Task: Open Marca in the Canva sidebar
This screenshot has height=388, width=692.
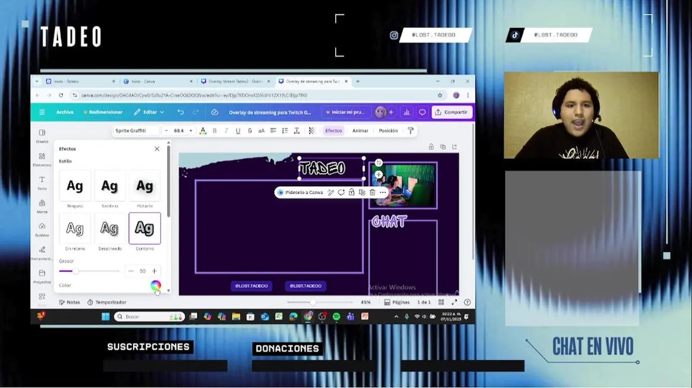Action: coord(42,206)
